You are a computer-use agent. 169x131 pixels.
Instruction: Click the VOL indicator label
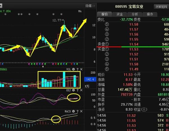68,69
